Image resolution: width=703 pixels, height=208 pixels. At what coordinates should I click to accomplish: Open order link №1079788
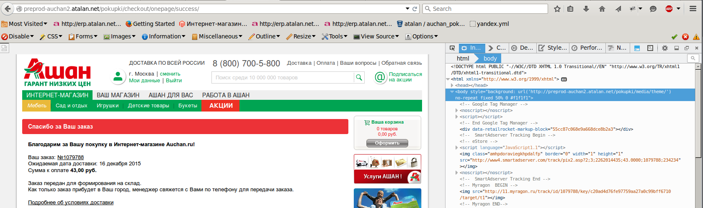70,157
